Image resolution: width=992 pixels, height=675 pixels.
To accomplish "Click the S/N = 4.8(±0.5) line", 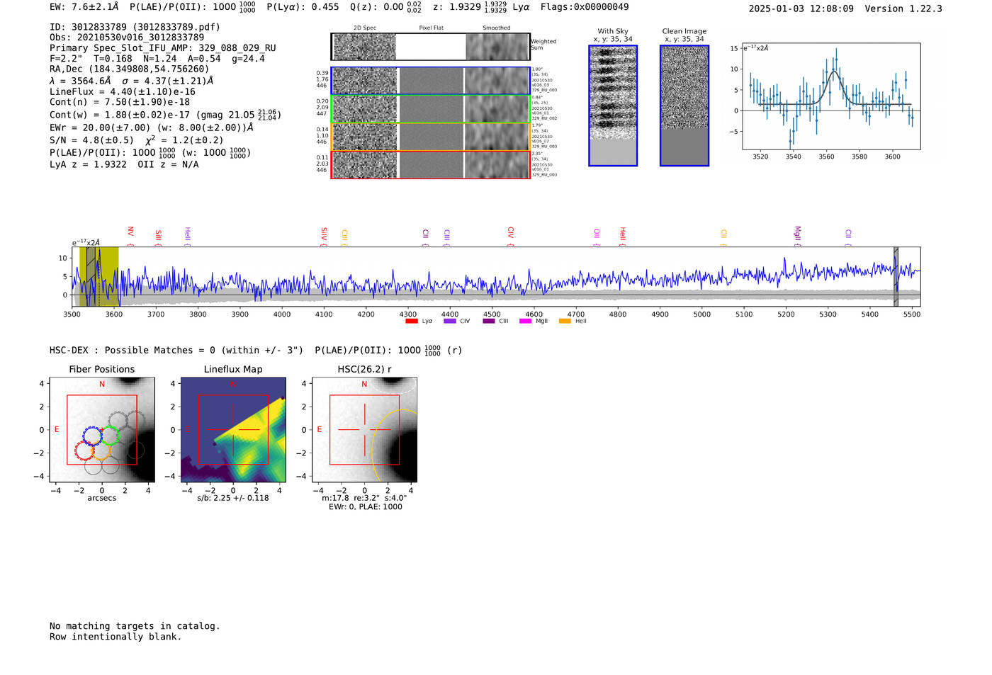I will click(136, 140).
